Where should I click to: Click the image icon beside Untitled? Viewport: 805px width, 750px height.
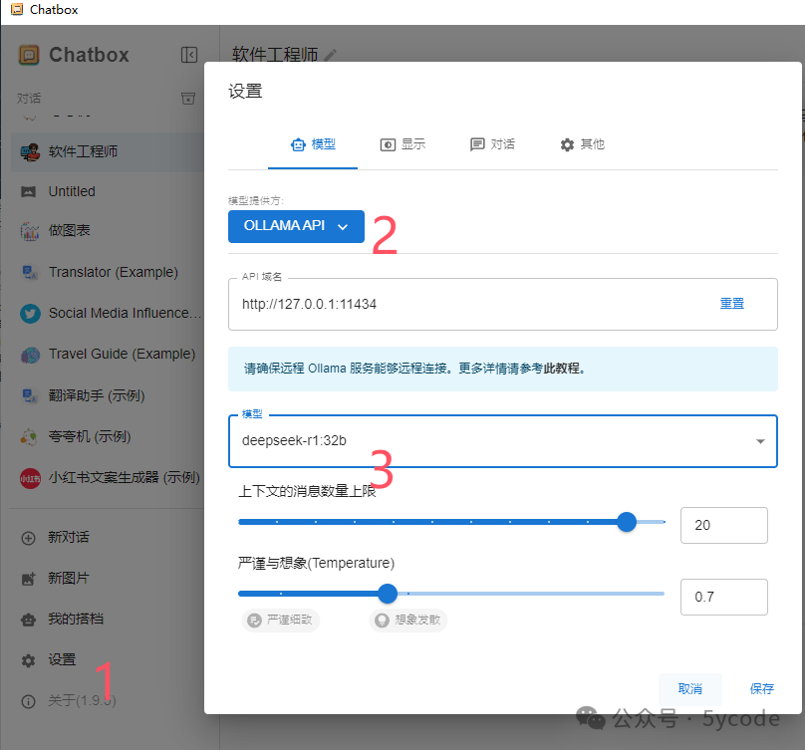tap(29, 192)
